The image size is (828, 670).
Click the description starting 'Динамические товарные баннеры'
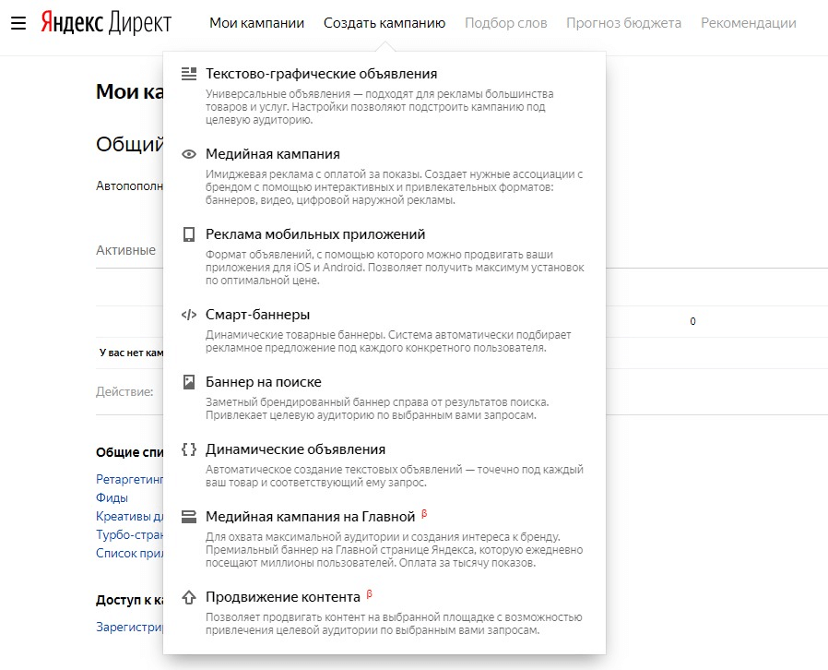click(x=388, y=341)
